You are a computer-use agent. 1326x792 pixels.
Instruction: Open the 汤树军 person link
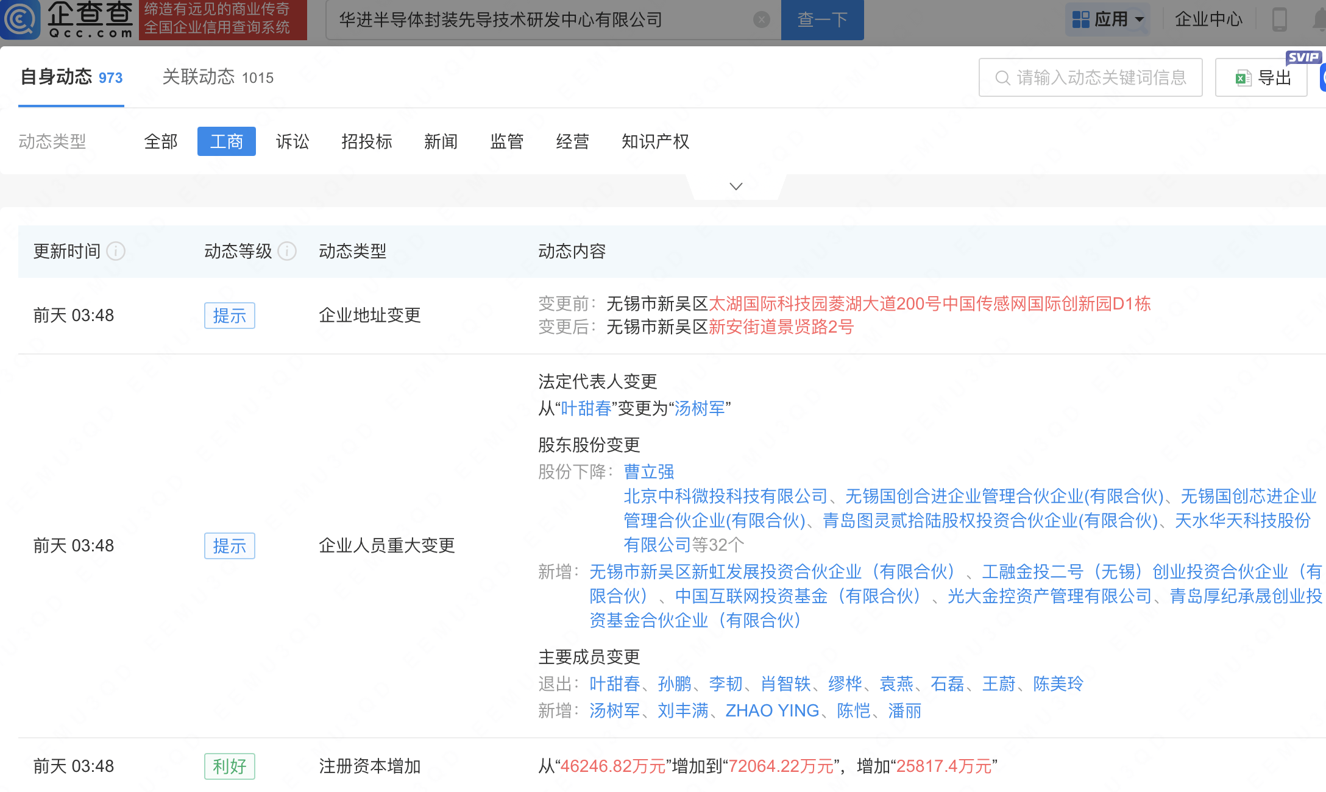point(700,408)
